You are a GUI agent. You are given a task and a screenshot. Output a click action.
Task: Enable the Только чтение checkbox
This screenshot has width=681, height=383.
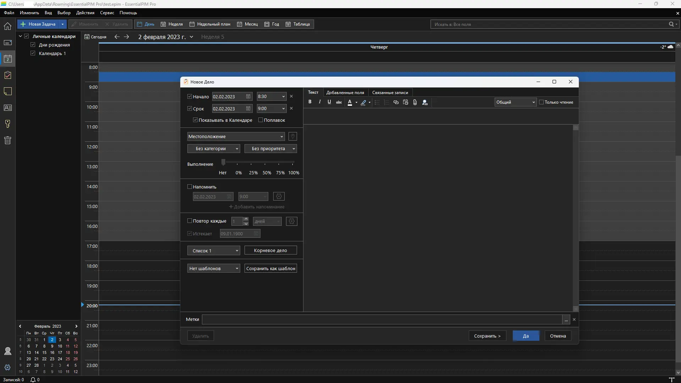coord(542,102)
